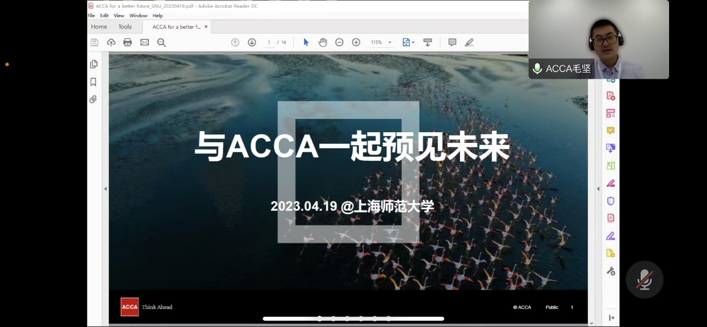Open the Help menu

[158, 16]
